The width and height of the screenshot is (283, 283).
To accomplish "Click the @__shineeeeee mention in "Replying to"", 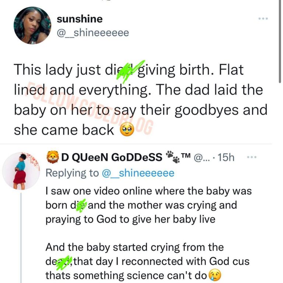I will [x=137, y=173].
